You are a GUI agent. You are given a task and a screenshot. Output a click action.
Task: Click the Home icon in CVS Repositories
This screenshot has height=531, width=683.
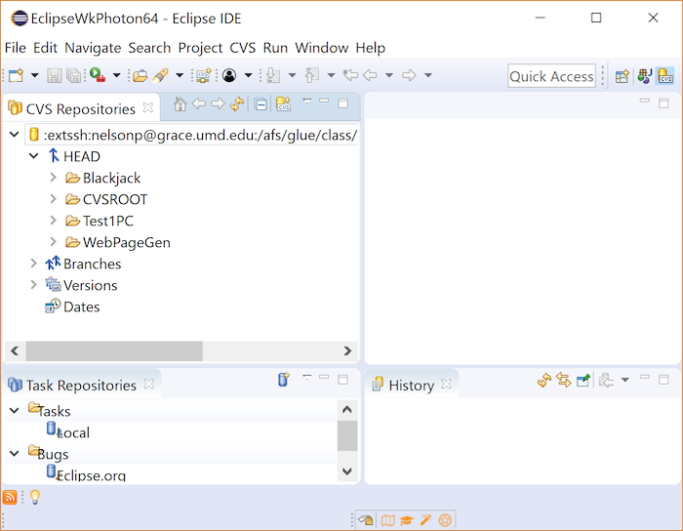180,104
